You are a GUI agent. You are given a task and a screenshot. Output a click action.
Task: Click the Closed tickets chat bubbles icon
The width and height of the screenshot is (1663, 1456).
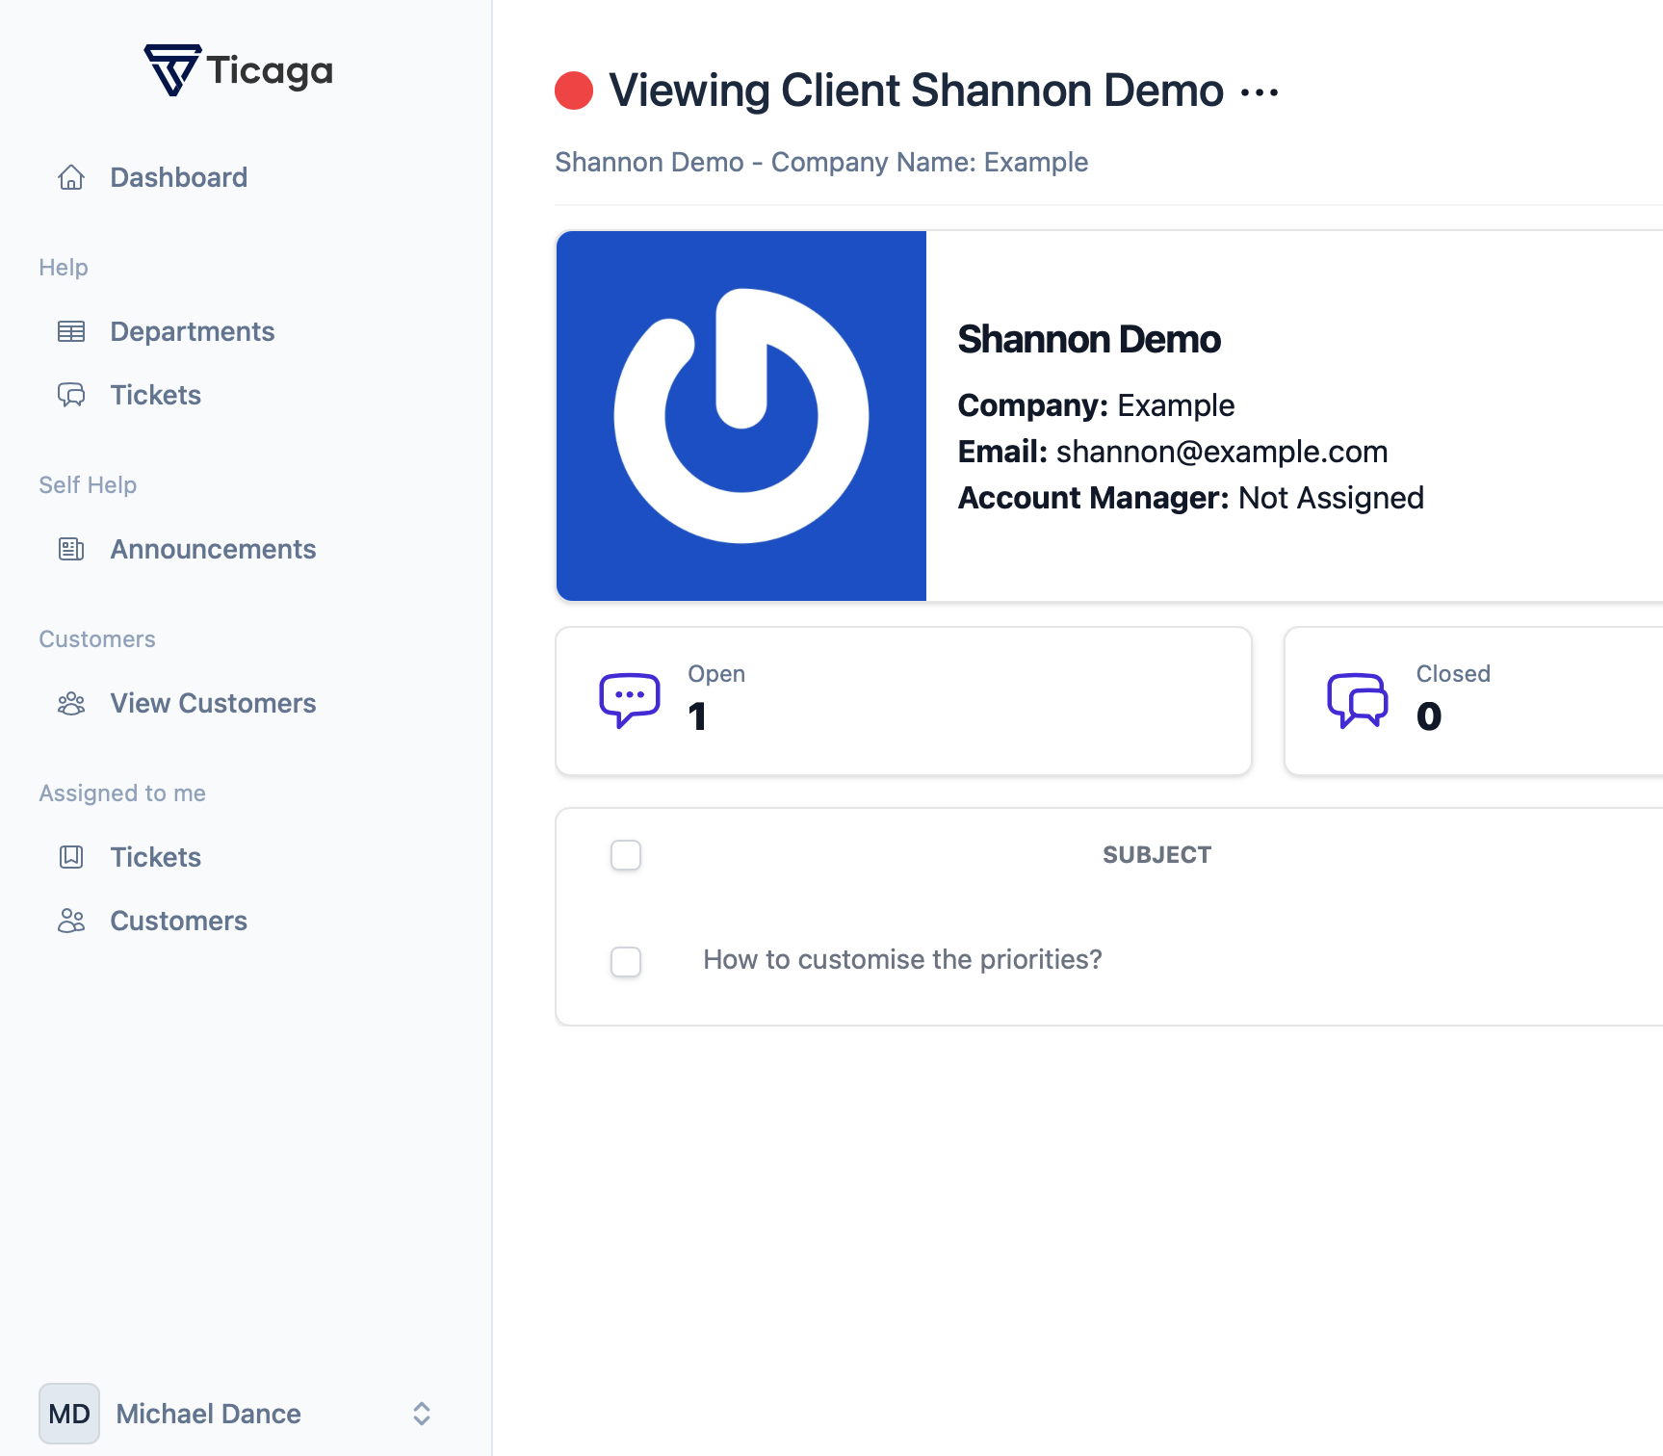[x=1358, y=700]
